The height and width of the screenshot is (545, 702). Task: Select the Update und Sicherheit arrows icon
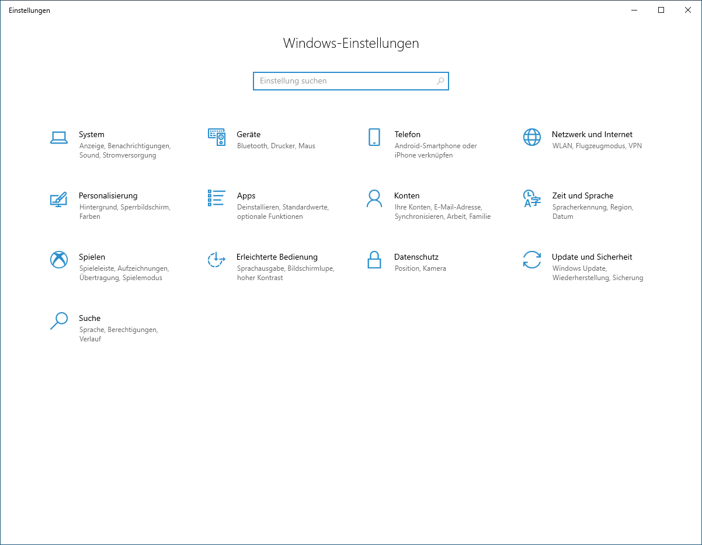click(x=532, y=260)
